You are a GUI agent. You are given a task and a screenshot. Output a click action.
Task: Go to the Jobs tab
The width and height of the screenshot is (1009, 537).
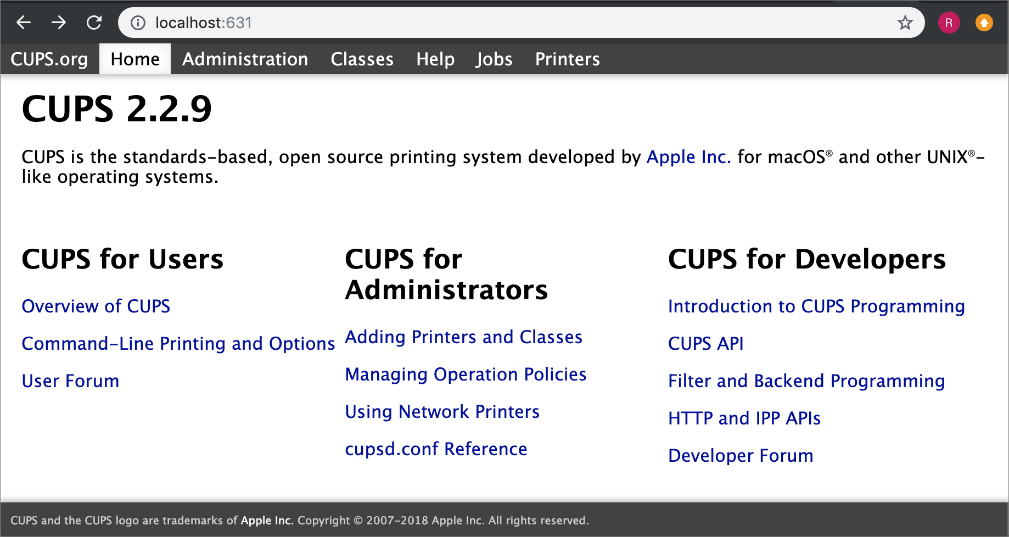tap(494, 59)
